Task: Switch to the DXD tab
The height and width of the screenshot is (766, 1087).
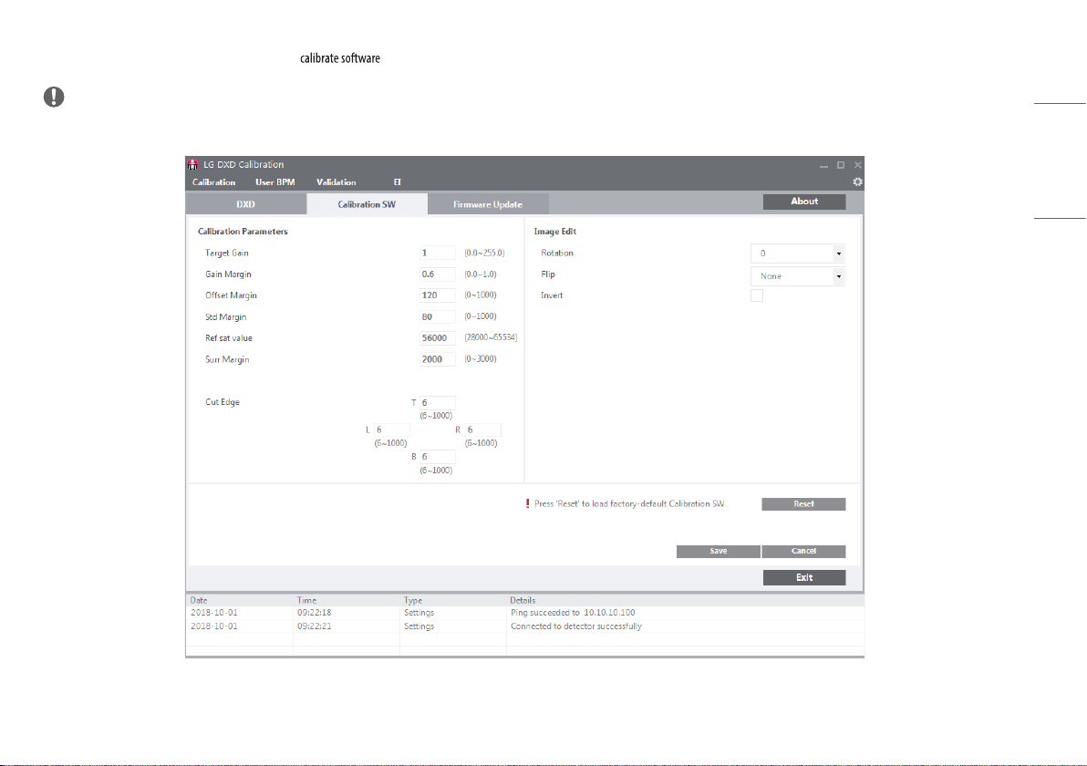Action: pos(245,203)
